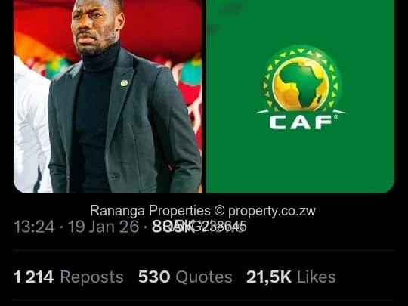Click the golden globe CAF emblem
Image resolution: width=408 pixels, height=306 pixels.
coord(301,84)
